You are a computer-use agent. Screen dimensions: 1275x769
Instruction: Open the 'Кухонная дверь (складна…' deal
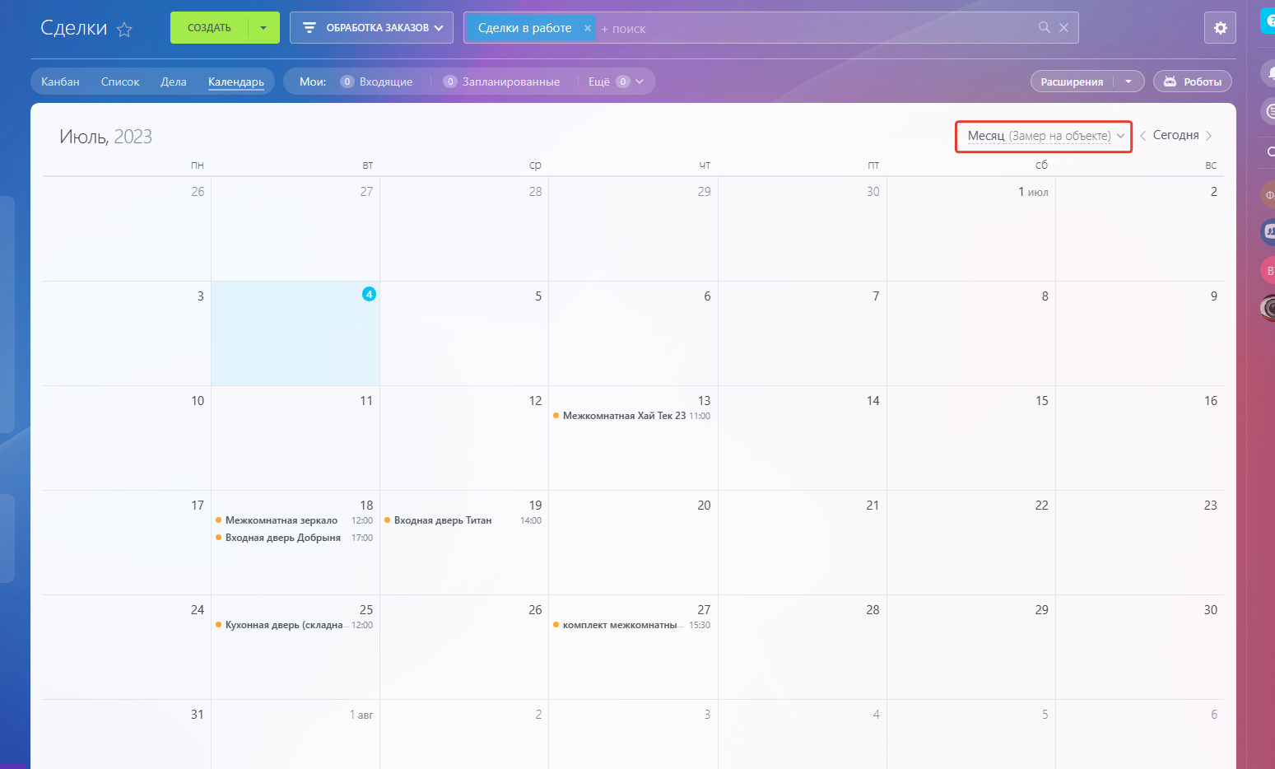pyautogui.click(x=294, y=625)
